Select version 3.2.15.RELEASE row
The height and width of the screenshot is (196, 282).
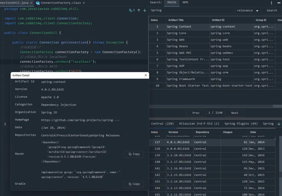click(212, 175)
